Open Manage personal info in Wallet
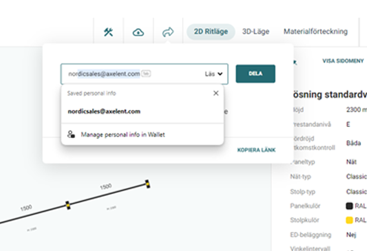Viewport: 367px width, 251px height. (122, 135)
